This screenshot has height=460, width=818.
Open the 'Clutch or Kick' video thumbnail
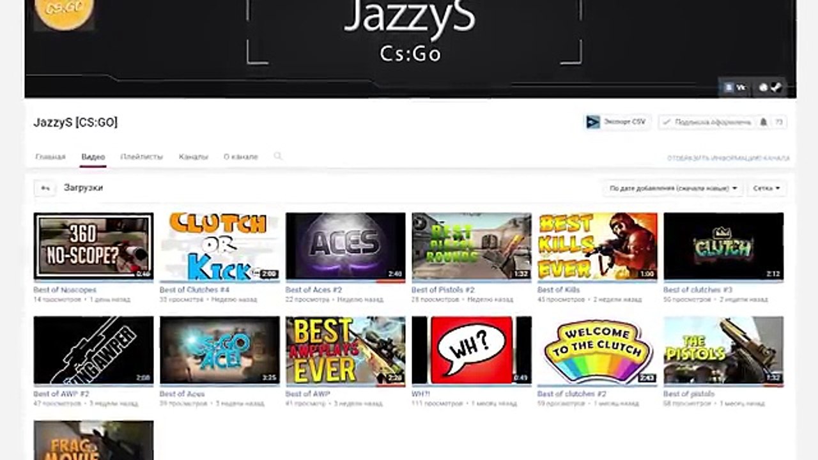point(219,247)
